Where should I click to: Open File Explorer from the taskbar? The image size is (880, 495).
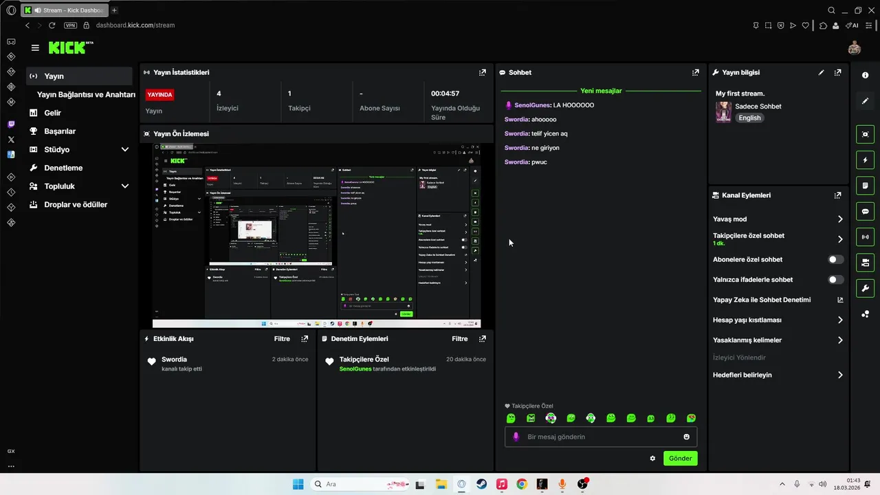(x=441, y=484)
